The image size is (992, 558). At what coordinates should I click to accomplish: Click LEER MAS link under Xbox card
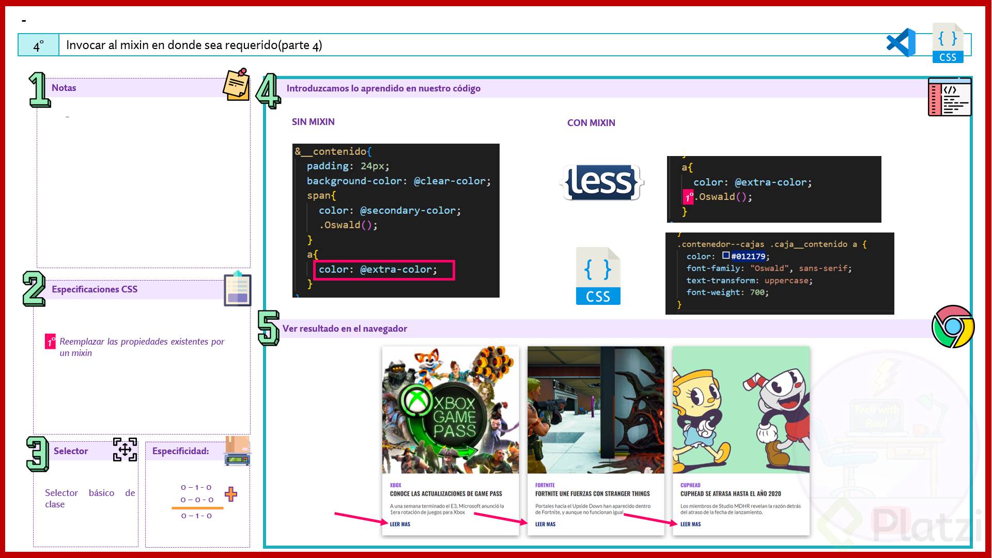pos(400,524)
